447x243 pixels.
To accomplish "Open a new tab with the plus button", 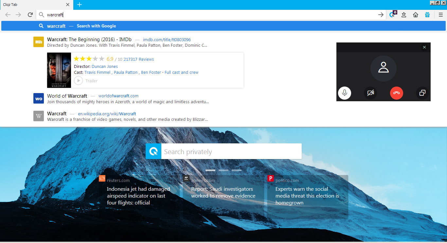I will pyautogui.click(x=80, y=5).
